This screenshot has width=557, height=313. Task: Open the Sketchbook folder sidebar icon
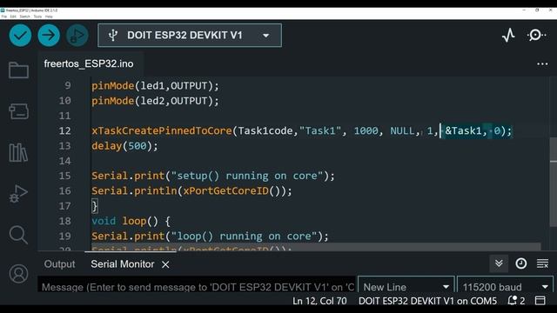point(18,70)
